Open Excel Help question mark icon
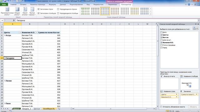 189,4
